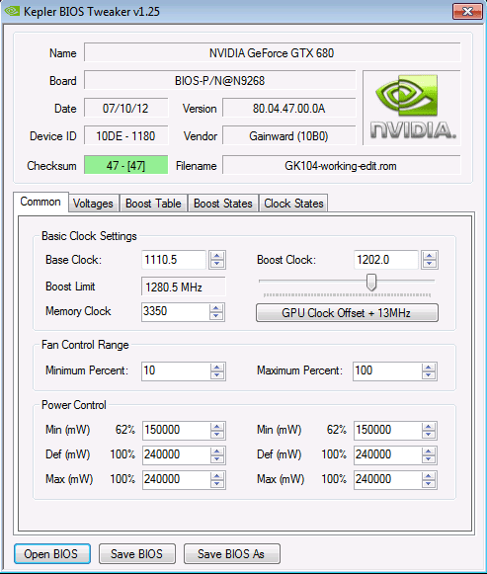Decrease fan Minimum Percent with down arrow
The image size is (487, 574).
pos(217,374)
